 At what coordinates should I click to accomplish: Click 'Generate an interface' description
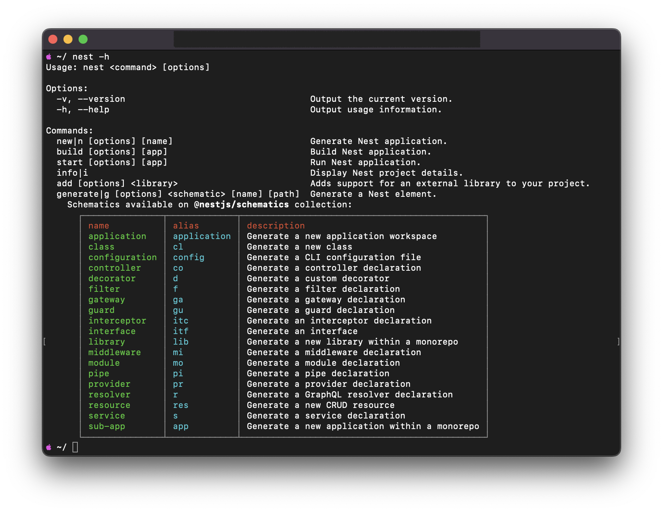302,331
